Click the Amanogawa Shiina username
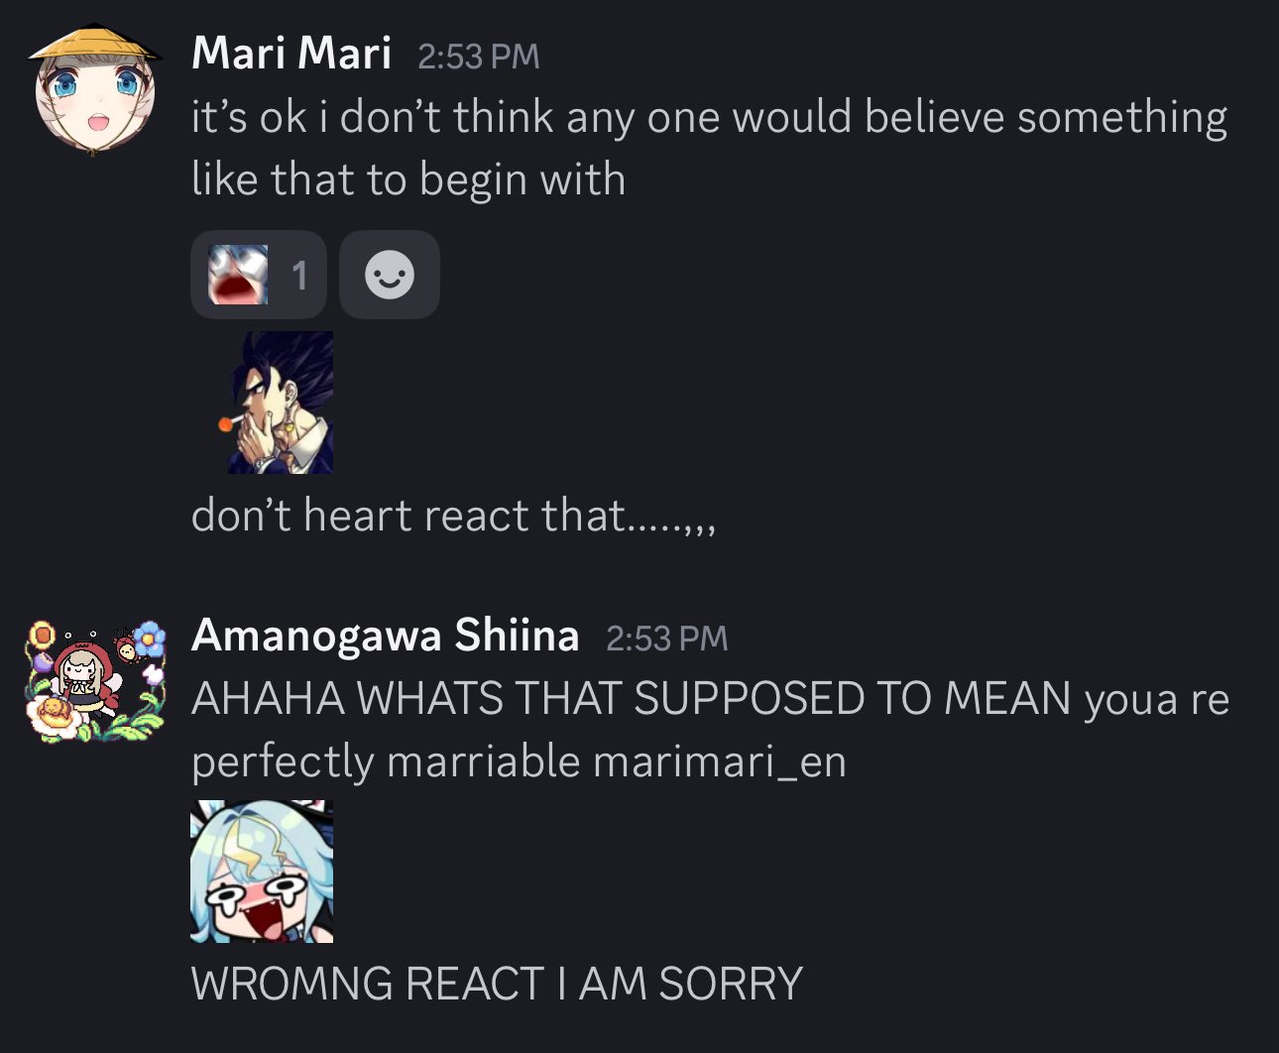This screenshot has width=1279, height=1053. tap(386, 636)
